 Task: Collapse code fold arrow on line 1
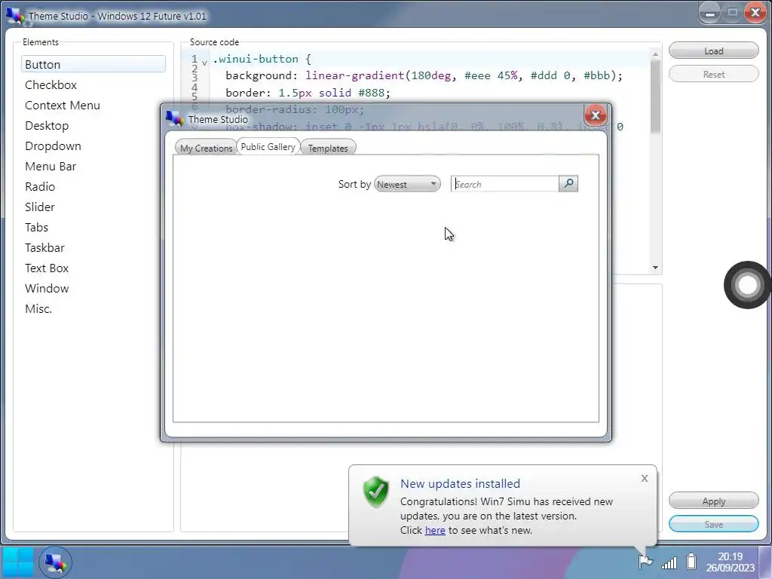click(204, 63)
